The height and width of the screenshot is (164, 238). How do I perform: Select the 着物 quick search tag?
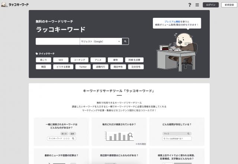[115, 60]
